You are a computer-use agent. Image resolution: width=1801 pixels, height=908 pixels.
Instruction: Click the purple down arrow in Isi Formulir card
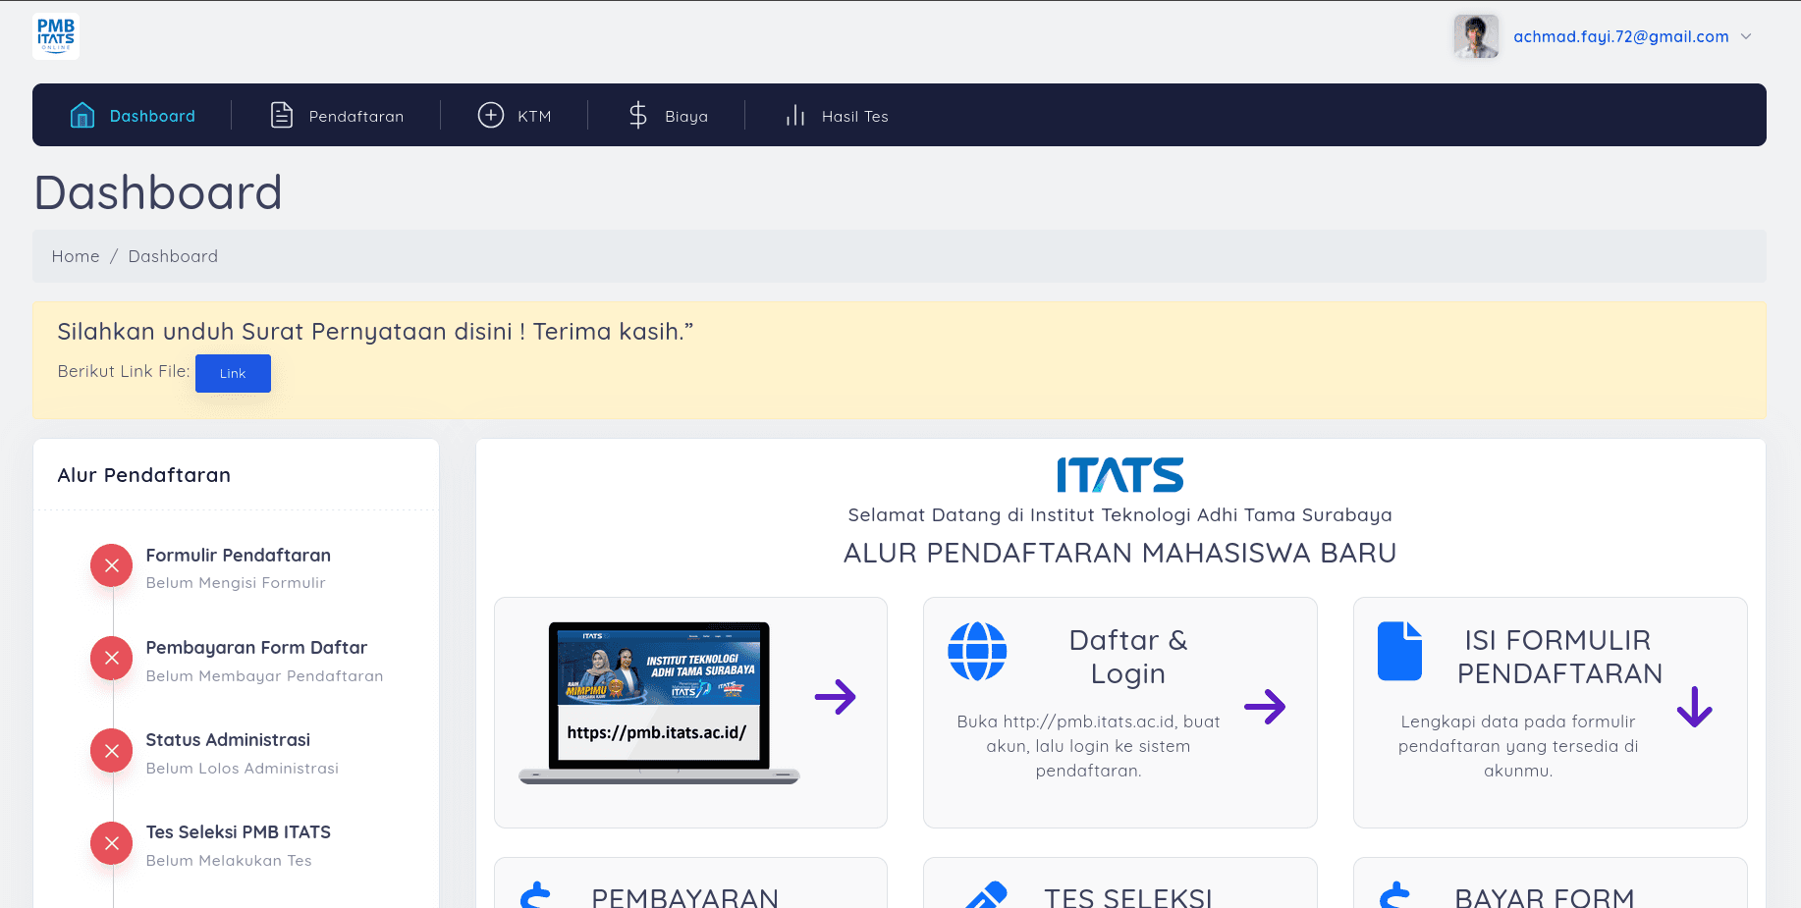[1695, 707]
